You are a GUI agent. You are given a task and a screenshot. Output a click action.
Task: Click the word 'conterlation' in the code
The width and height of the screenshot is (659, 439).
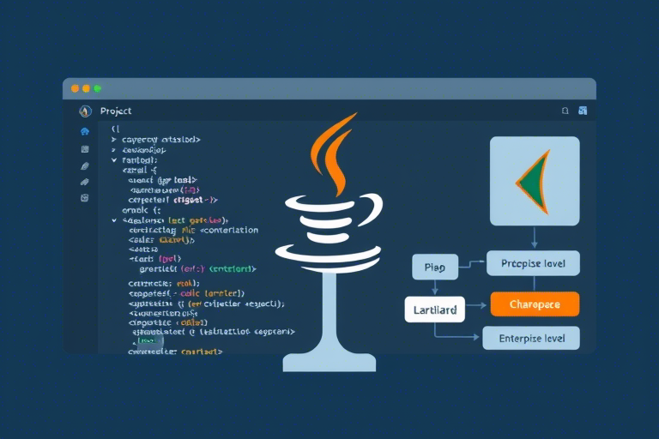click(x=229, y=230)
